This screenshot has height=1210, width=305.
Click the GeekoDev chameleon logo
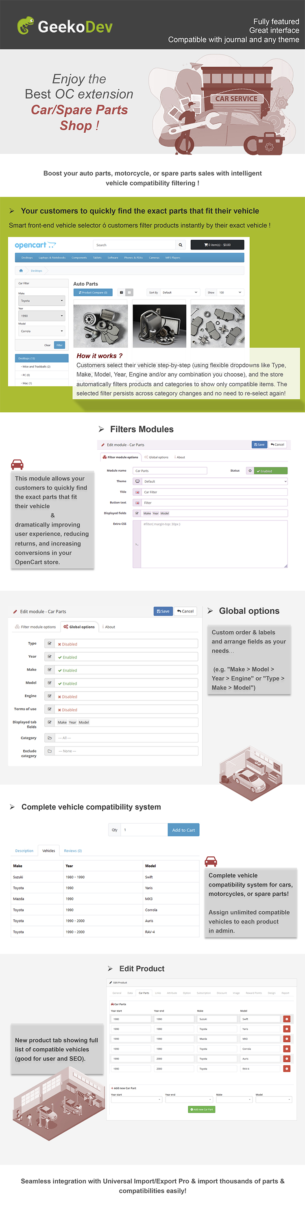pyautogui.click(x=26, y=26)
